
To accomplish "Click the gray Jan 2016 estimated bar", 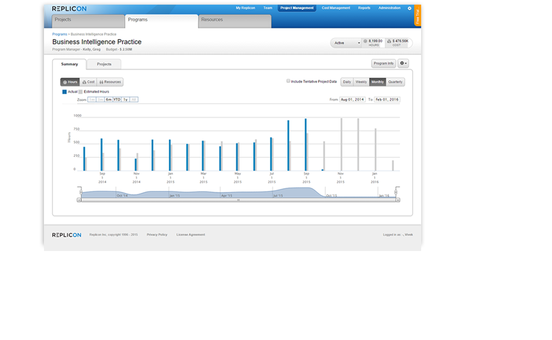I will pyautogui.click(x=376, y=150).
